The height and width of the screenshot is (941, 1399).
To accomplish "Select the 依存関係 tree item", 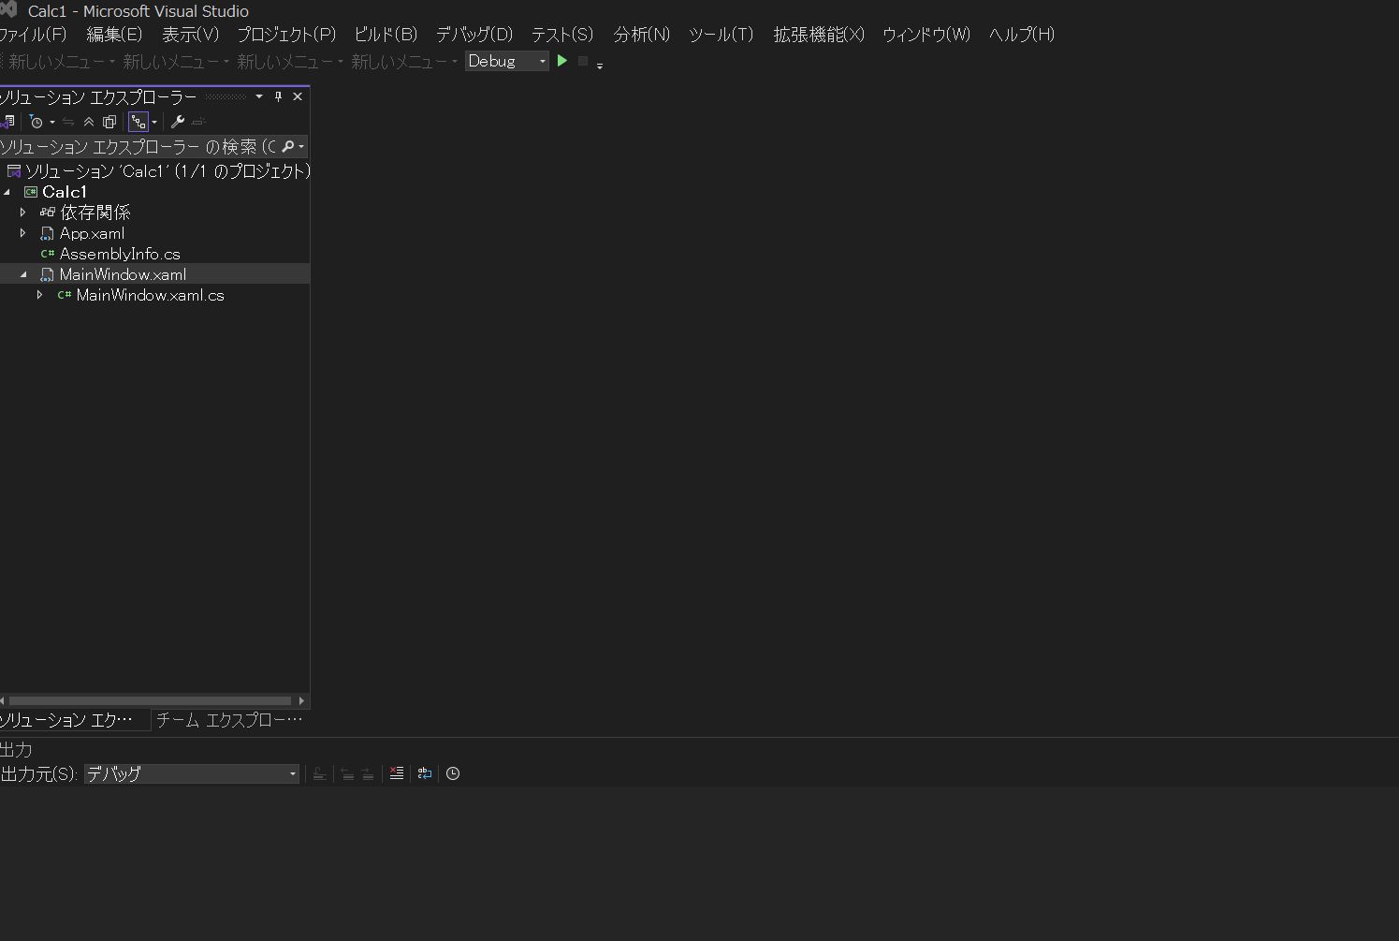I will pos(95,213).
